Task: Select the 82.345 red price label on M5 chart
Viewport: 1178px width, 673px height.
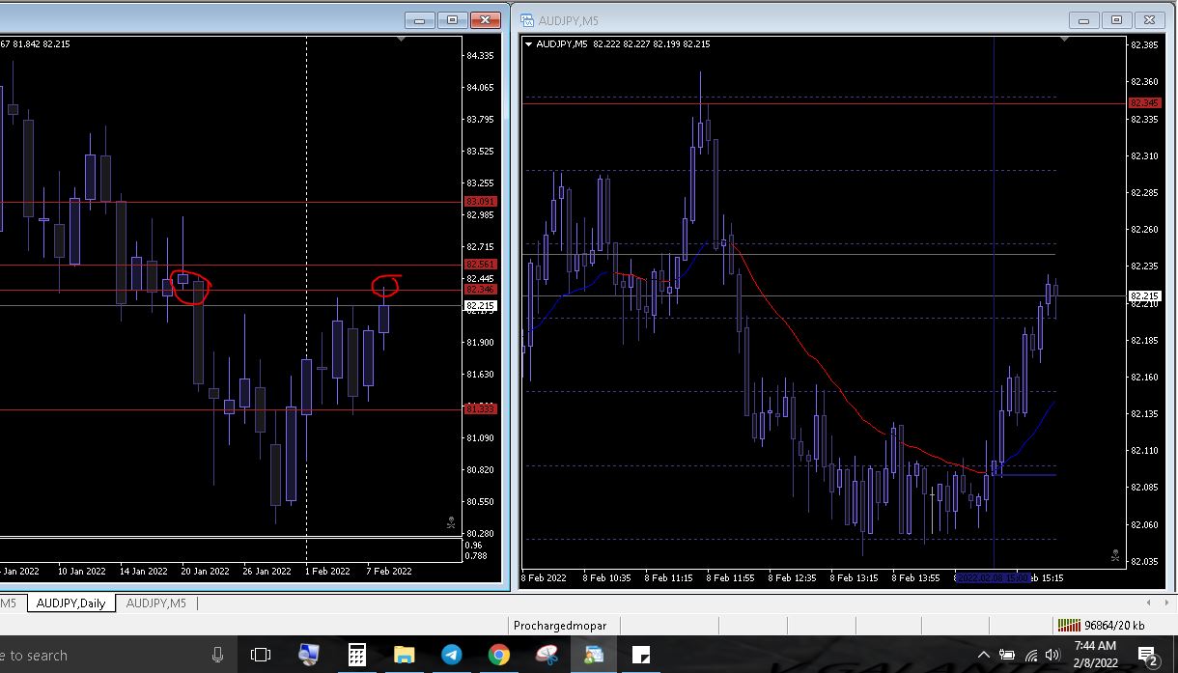Action: tap(1144, 102)
